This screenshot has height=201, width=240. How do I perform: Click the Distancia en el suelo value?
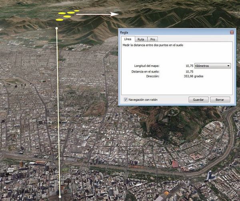pos(189,71)
